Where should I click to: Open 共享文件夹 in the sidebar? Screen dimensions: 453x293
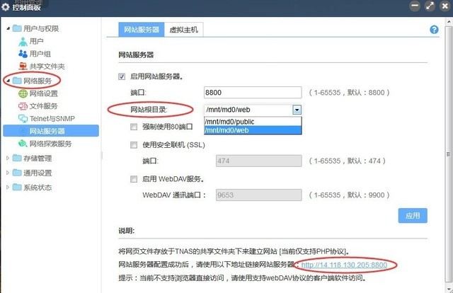(x=47, y=67)
